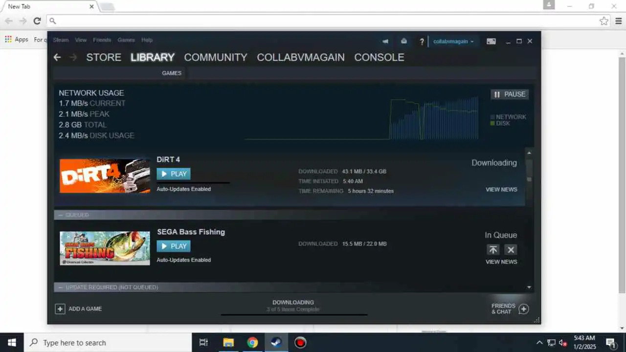Click the Steam announcements megaphone icon

click(x=385, y=42)
